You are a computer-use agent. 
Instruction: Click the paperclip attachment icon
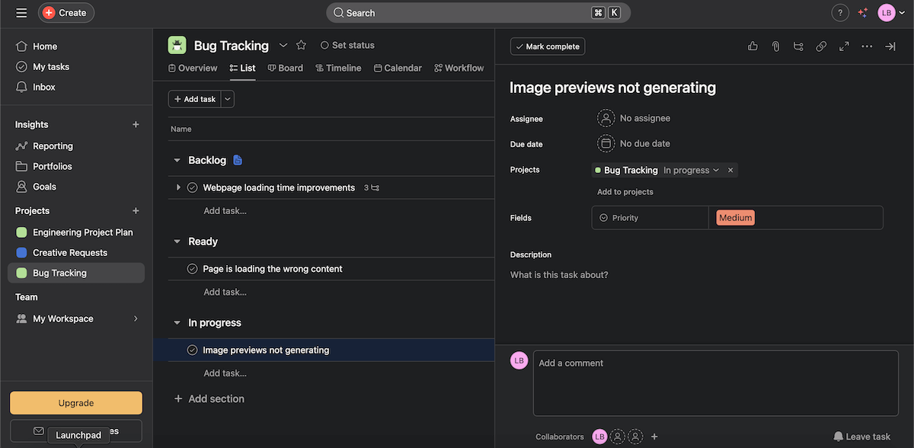[x=775, y=46]
